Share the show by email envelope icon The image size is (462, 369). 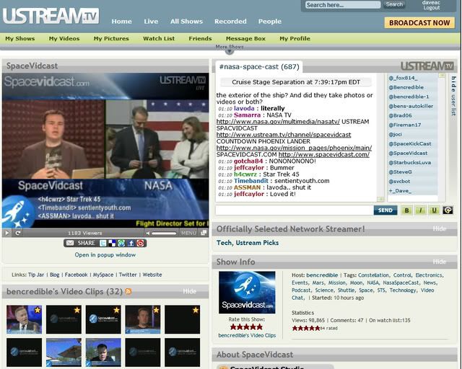[x=70, y=243]
